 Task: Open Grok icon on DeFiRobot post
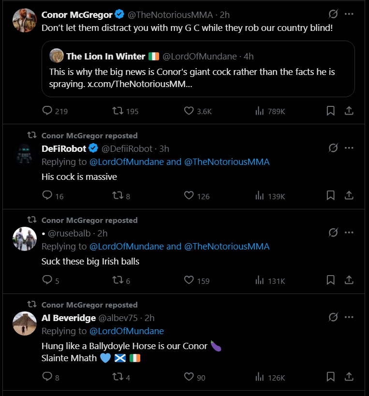333,148
